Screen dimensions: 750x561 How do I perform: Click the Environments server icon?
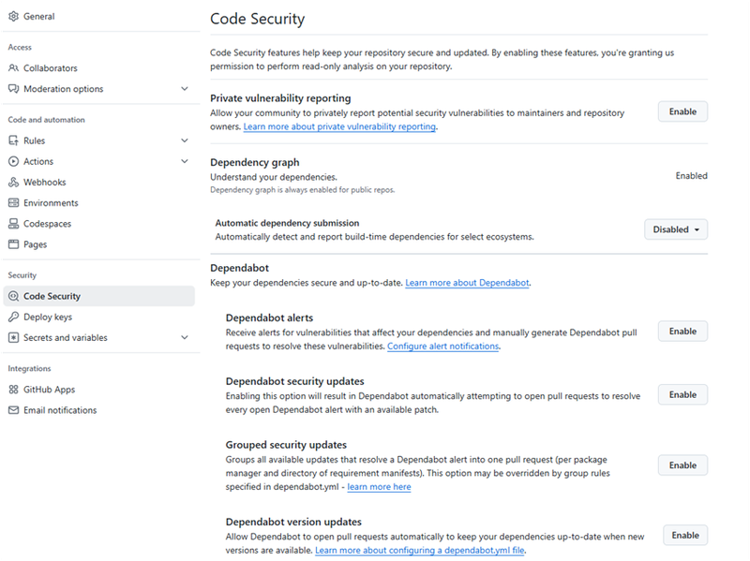click(x=14, y=203)
